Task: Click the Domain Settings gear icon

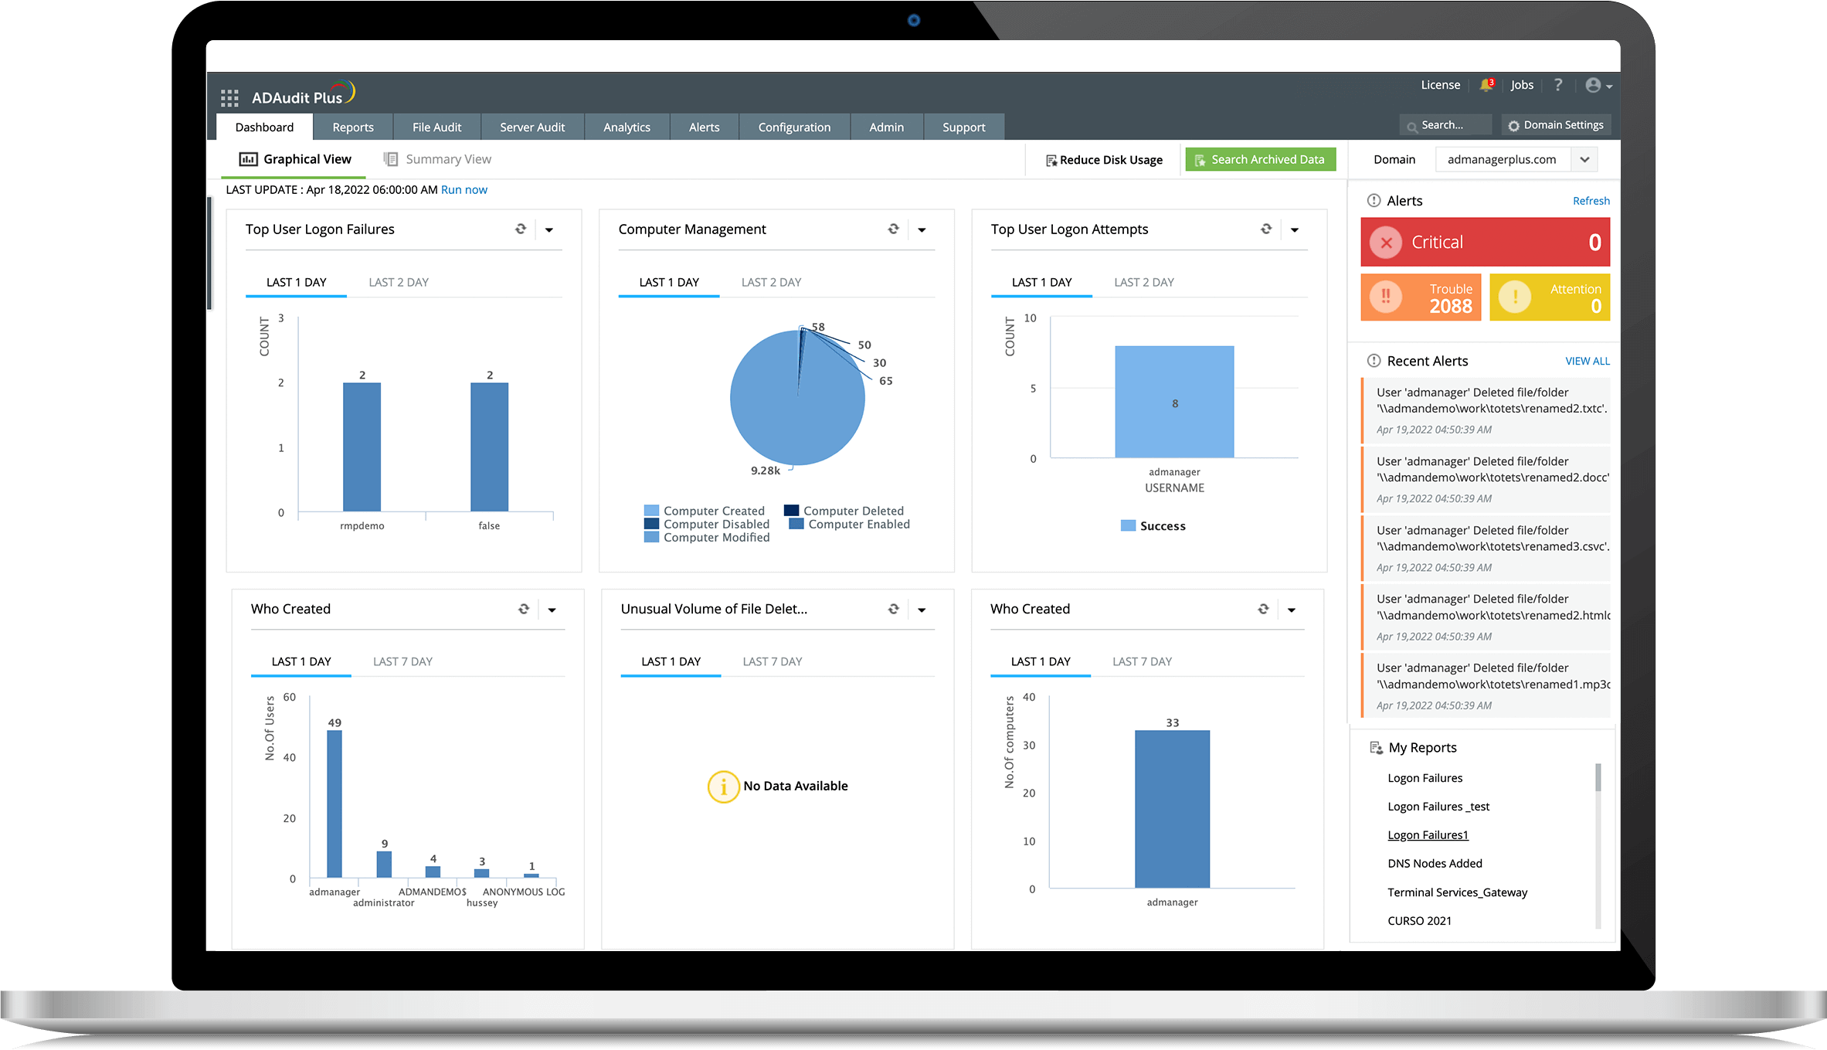Action: click(x=1513, y=125)
